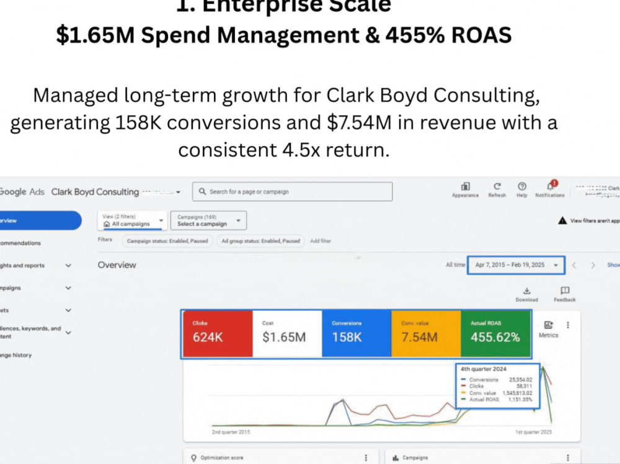Screen dimensions: 620x464
Task: Click the Optimization score card title
Action: click(x=222, y=458)
